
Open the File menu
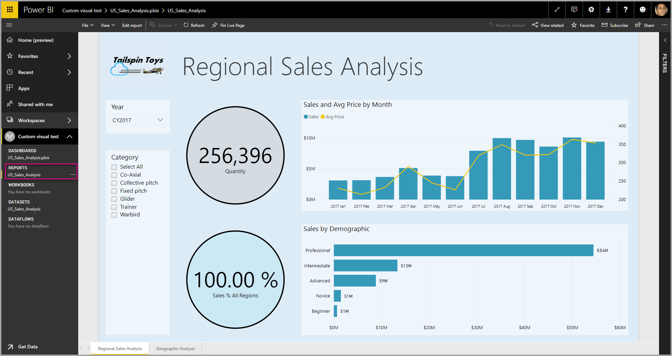tap(87, 25)
